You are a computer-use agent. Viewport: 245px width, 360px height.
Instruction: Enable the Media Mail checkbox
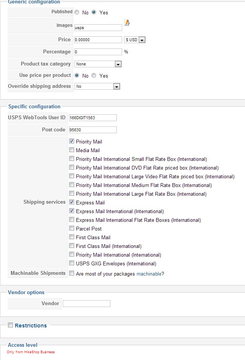pyautogui.click(x=72, y=150)
